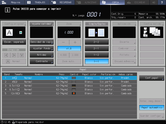This screenshot has height=124, width=166.
Task: Increase zoom with the plus button
Action: (x=75, y=42)
